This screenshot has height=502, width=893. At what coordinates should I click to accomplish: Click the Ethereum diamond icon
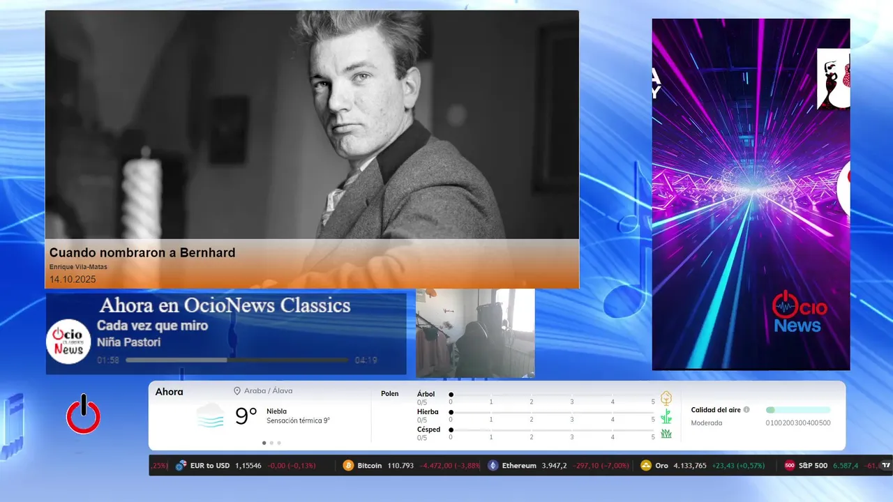(493, 466)
